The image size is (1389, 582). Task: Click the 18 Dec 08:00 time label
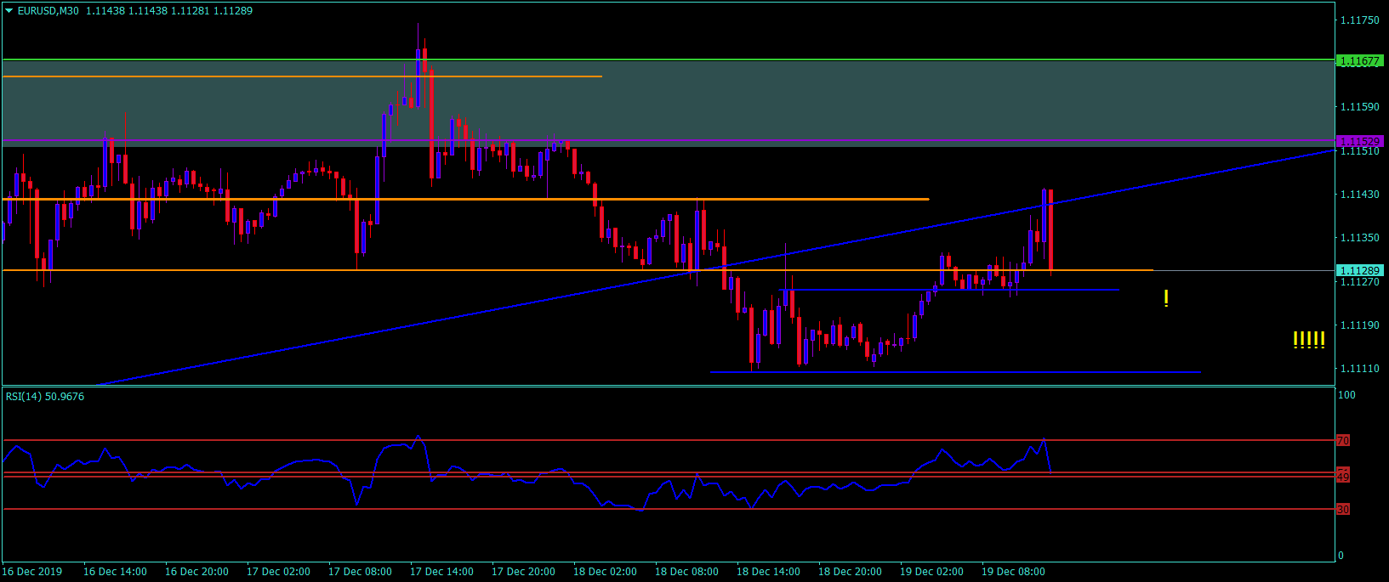pos(686,572)
